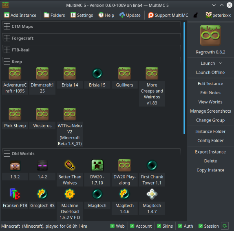Open the Instance Folder
Image resolution: width=234 pixels, height=231 pixels.
point(210,131)
